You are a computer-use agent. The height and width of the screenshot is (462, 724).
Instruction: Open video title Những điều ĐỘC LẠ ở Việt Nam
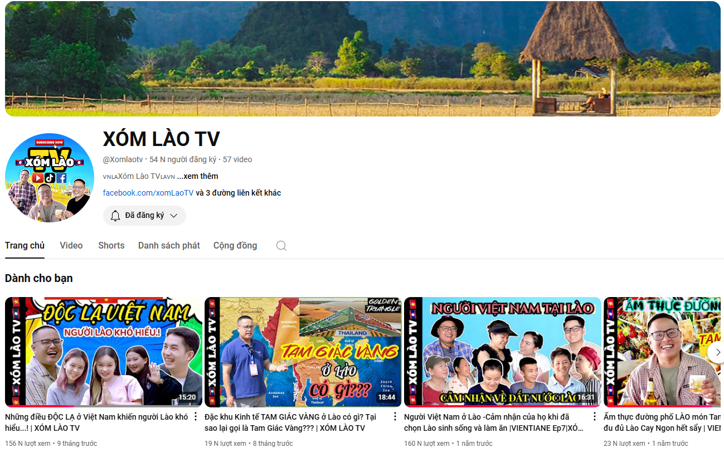point(96,422)
